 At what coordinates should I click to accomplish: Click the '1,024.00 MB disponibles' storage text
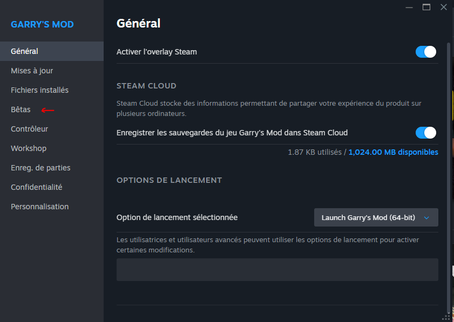tap(393, 152)
